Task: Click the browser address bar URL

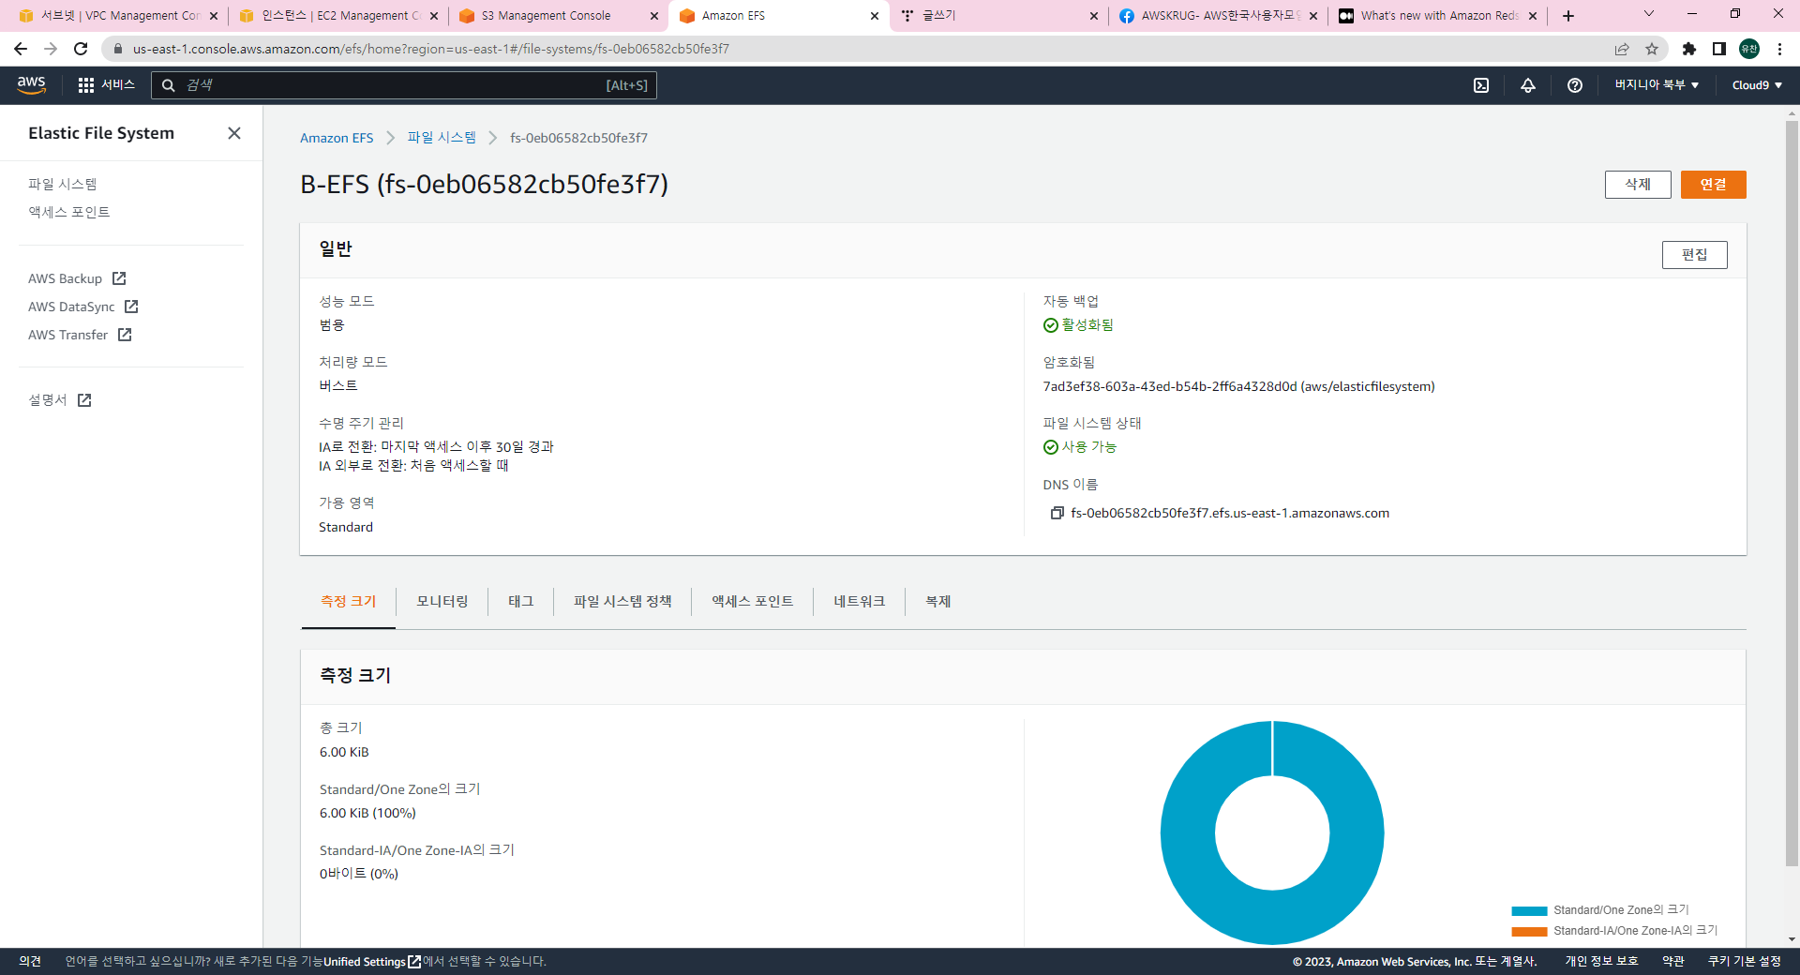Action: [x=431, y=49]
